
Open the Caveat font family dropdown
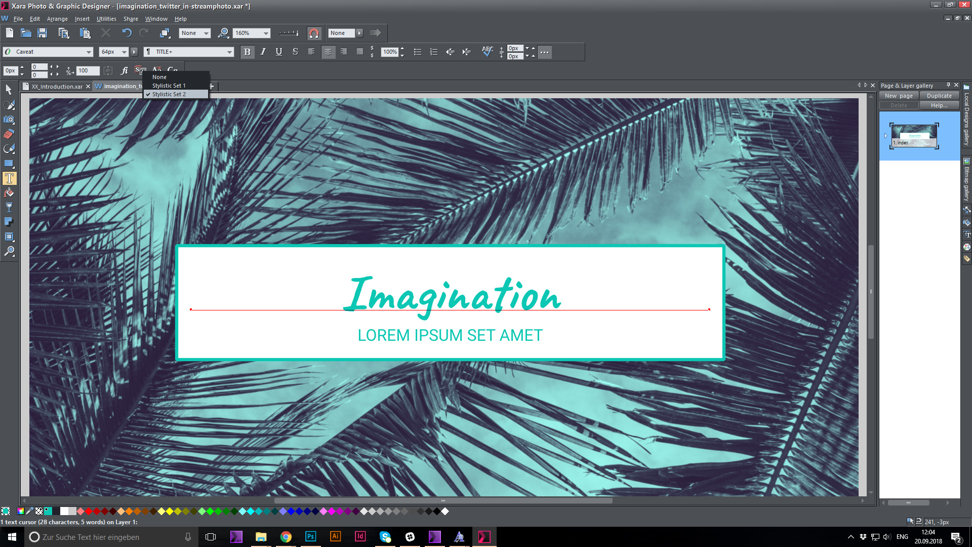click(89, 51)
